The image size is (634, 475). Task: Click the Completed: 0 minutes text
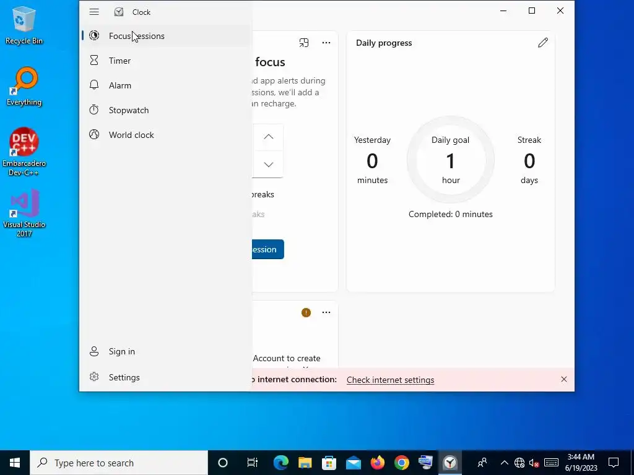pyautogui.click(x=451, y=214)
